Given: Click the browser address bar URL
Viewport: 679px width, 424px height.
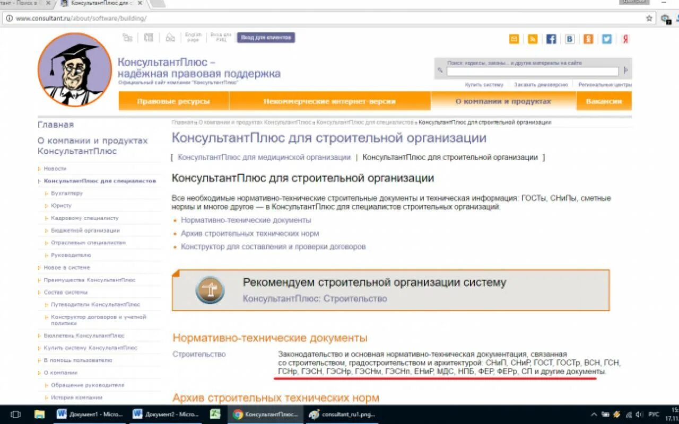Looking at the screenshot, I should [81, 18].
